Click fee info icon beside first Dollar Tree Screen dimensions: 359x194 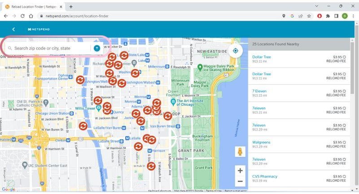[344, 57]
